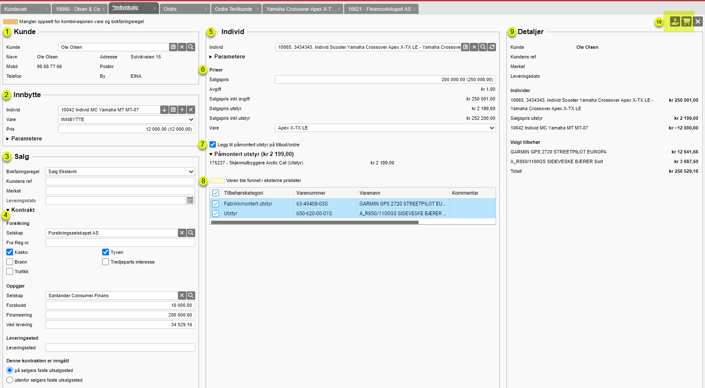
Task: Close the Individsalg tab via its x
Action: 154,8
